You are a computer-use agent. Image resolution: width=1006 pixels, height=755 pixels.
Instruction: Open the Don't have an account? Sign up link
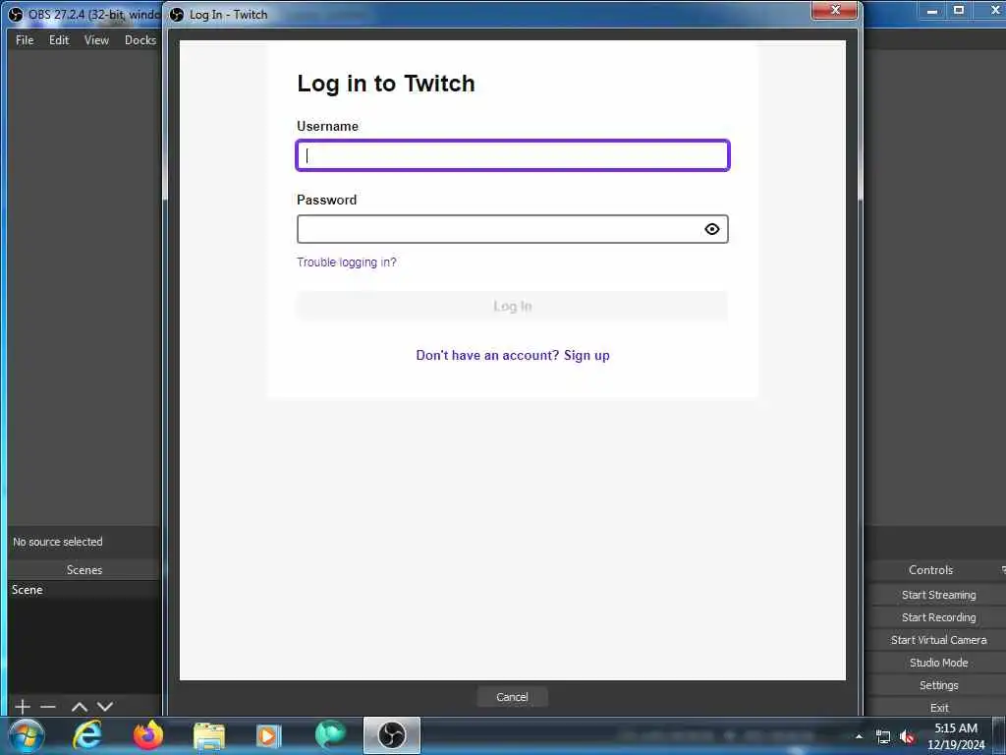coord(513,355)
